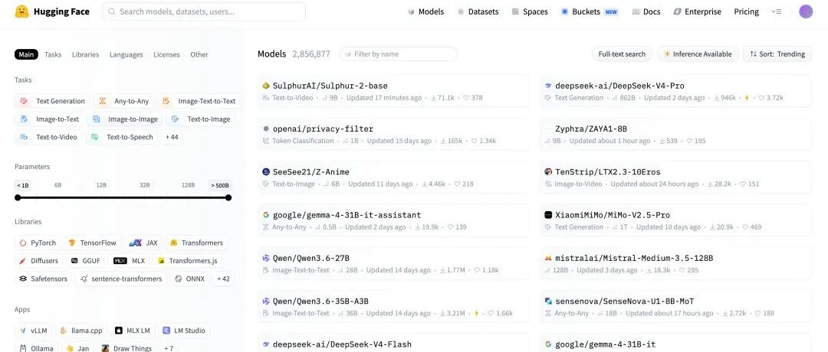828x352 pixels.
Task: Select the Safetensors library filter
Action: click(43, 279)
